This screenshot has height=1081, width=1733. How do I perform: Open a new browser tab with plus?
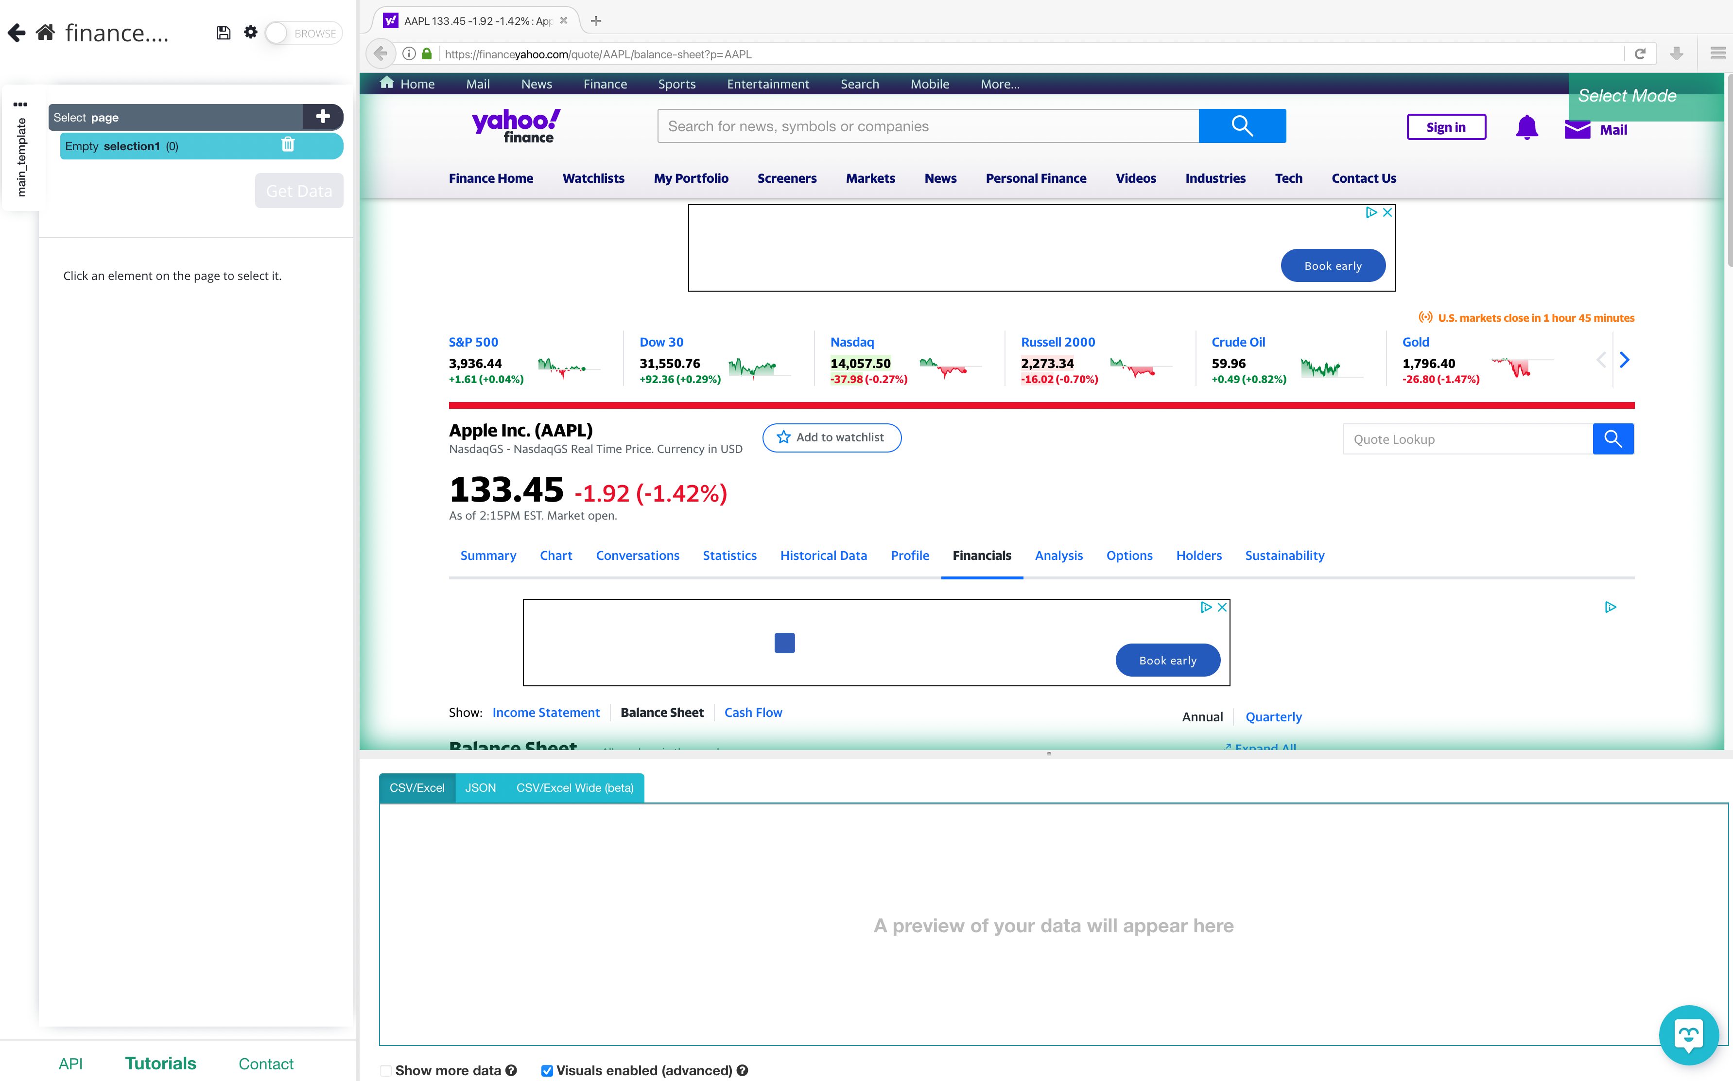[596, 21]
